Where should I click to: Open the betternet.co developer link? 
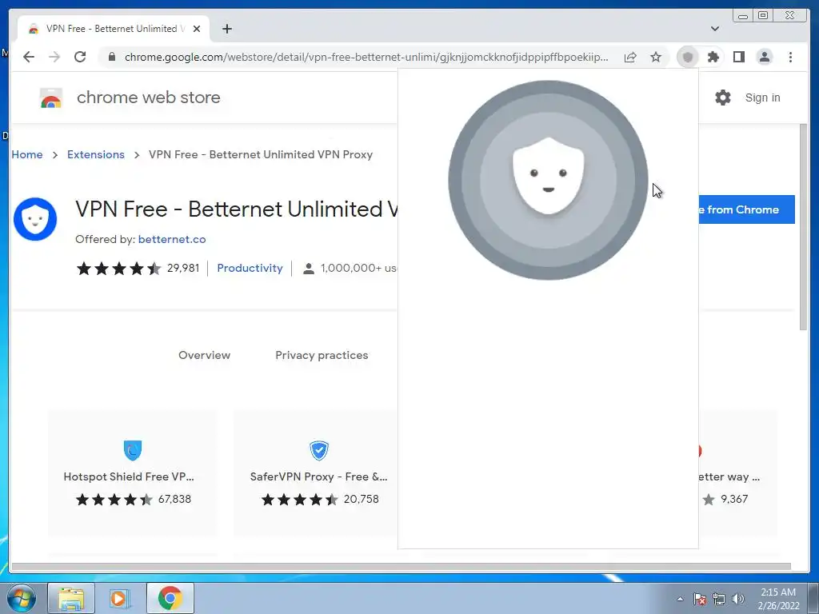(x=172, y=239)
